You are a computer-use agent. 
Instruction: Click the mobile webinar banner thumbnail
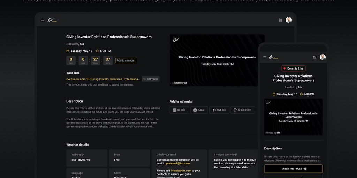(x=293, y=117)
